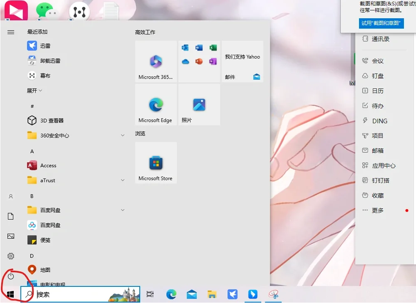
Task: Open Word icon in Office tile group
Action: (x=199, y=48)
